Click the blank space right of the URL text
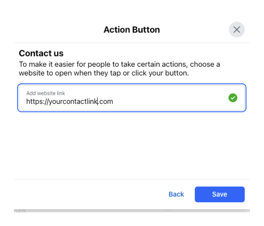The height and width of the screenshot is (226, 264). click(x=170, y=102)
